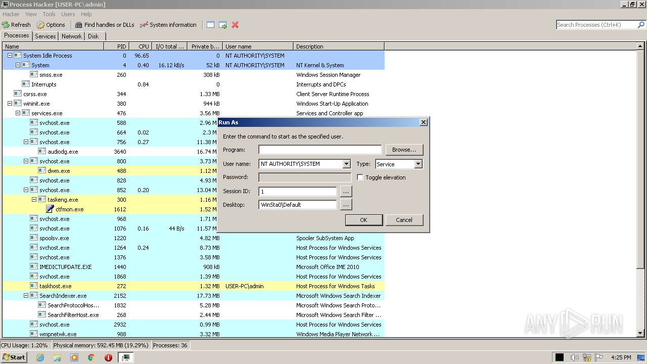This screenshot has height=364, width=647.
Task: Click the dwm.exe process icon
Action: click(x=42, y=170)
